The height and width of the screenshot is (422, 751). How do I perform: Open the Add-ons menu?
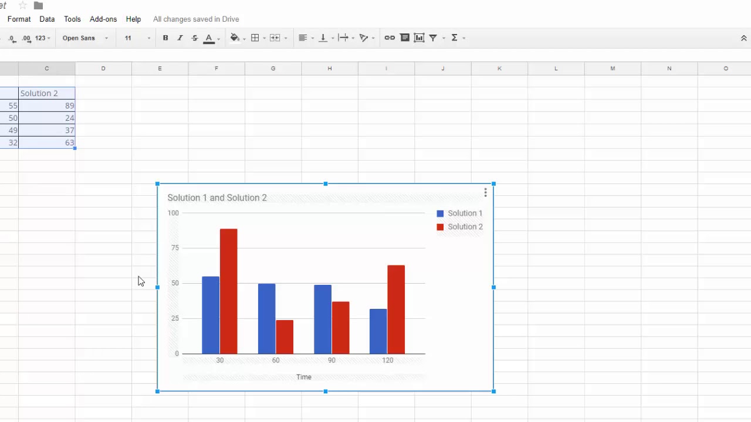click(103, 19)
